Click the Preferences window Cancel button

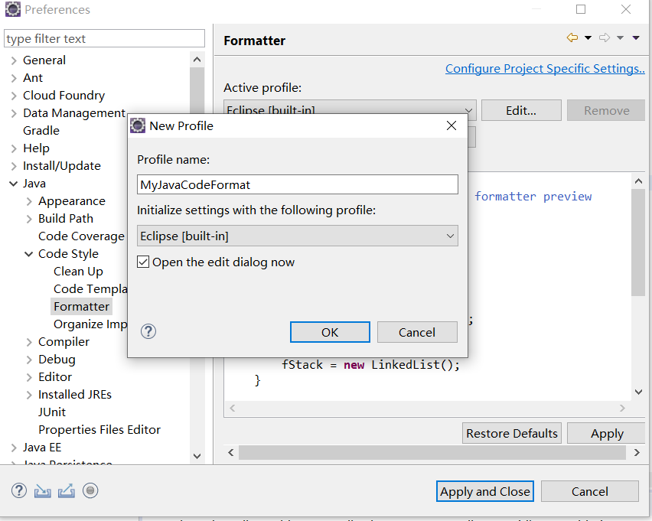(x=589, y=491)
